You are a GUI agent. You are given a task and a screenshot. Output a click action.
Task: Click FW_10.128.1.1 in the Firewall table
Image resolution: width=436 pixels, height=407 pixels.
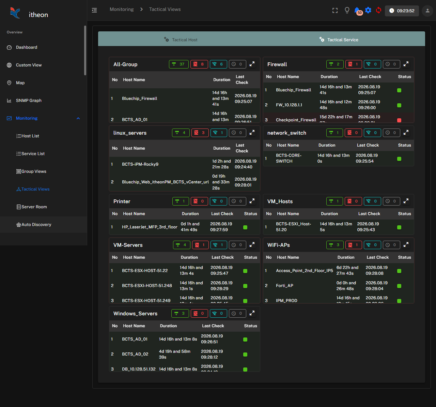click(289, 105)
